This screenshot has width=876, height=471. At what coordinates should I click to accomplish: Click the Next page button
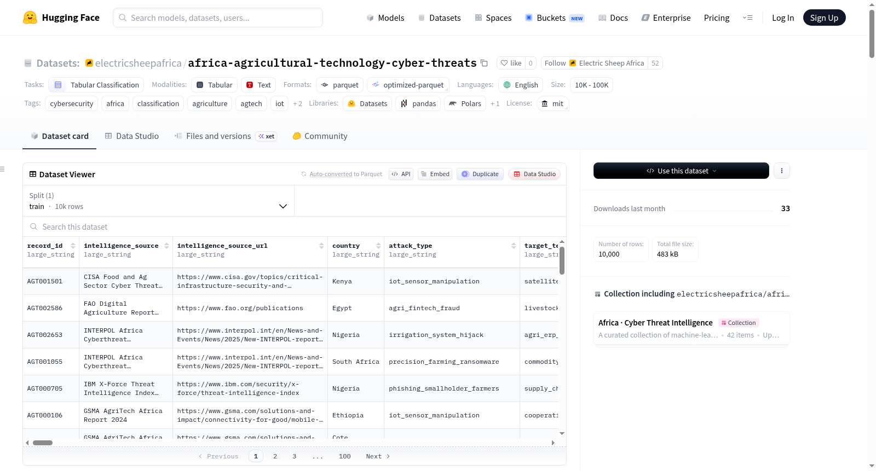(x=378, y=456)
